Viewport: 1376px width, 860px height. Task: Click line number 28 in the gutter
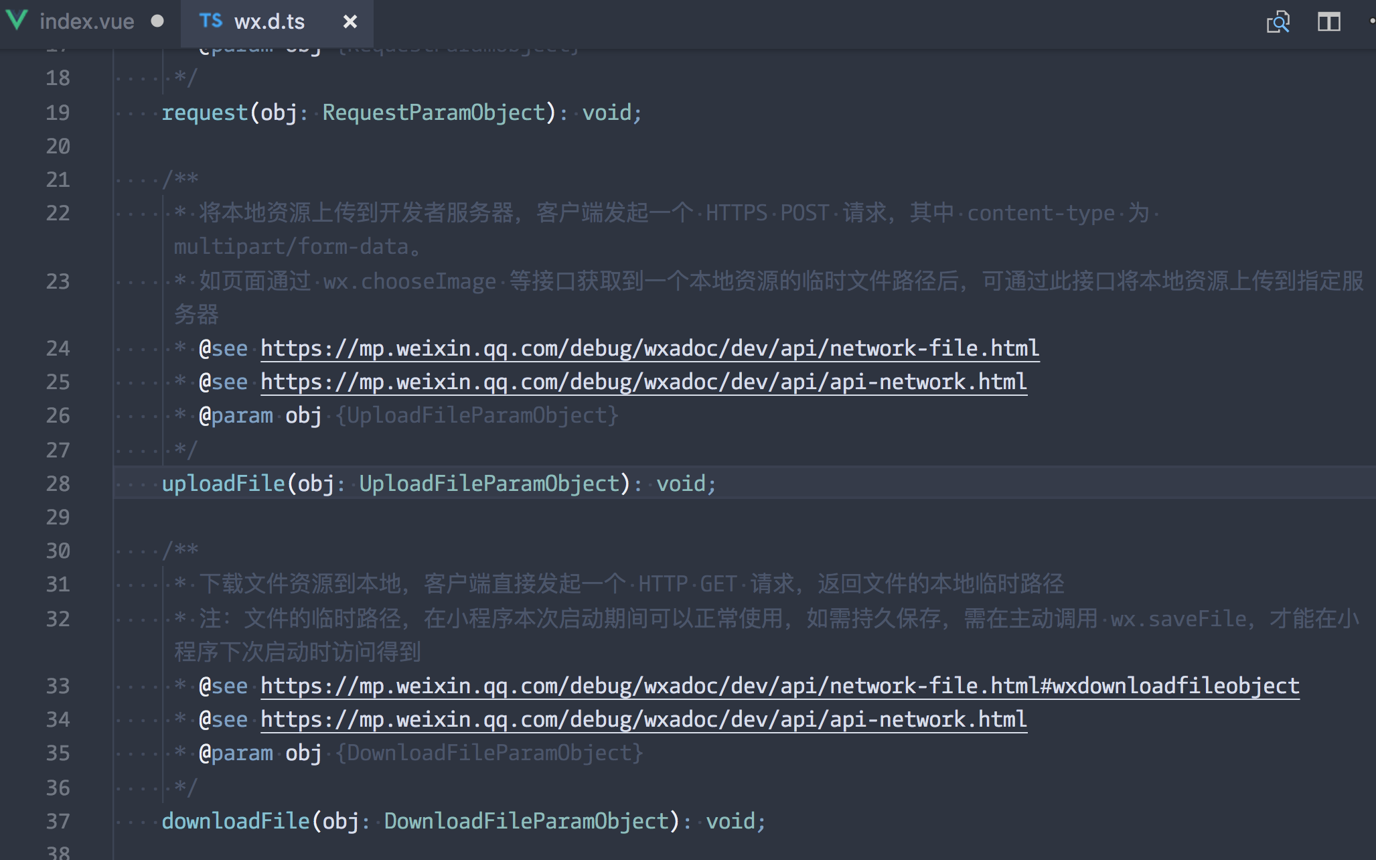pos(58,484)
